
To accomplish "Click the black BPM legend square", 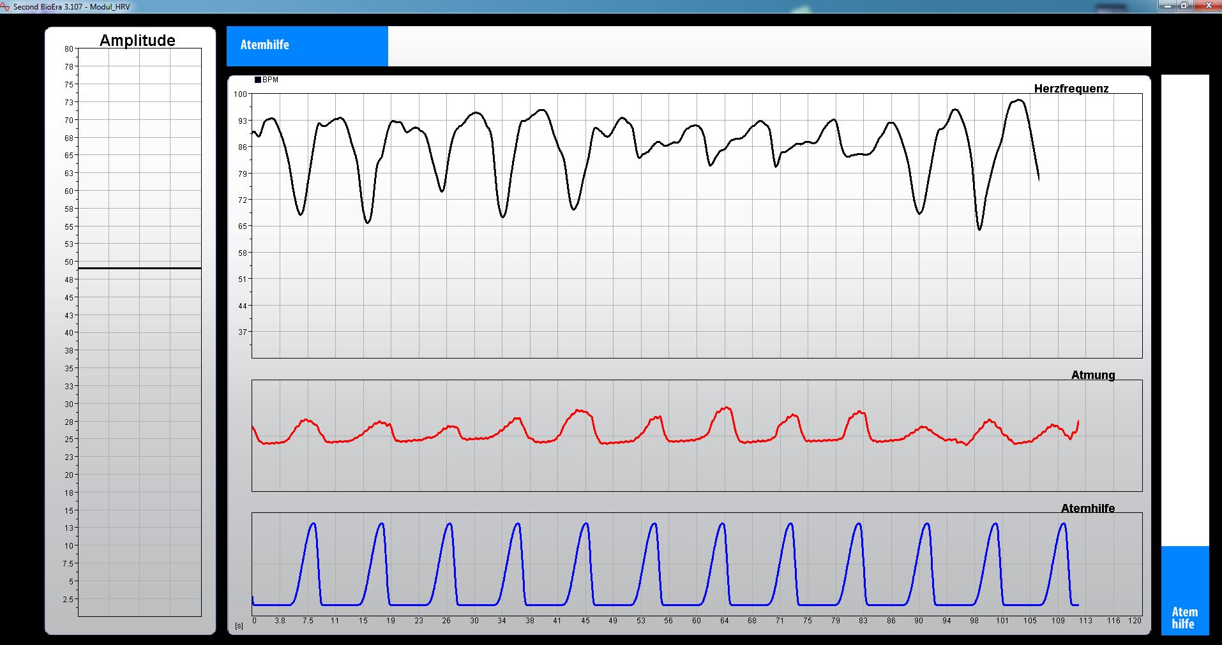I will (x=258, y=80).
